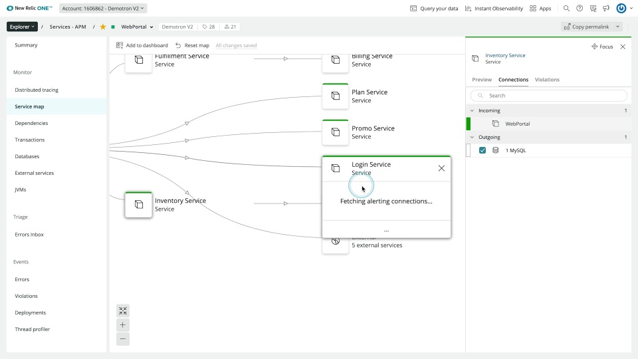The height and width of the screenshot is (359, 638).
Task: Select the Fulfillment Service node icon
Action: coord(139,61)
